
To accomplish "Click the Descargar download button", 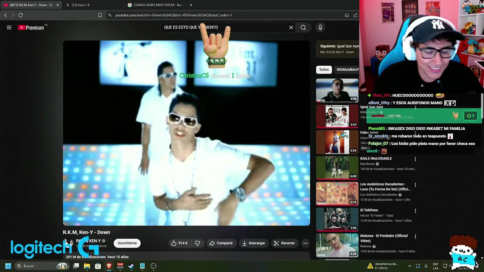I will (x=254, y=243).
